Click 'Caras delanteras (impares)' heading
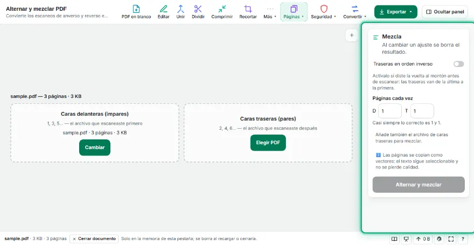This screenshot has height=246, width=474. [x=95, y=114]
